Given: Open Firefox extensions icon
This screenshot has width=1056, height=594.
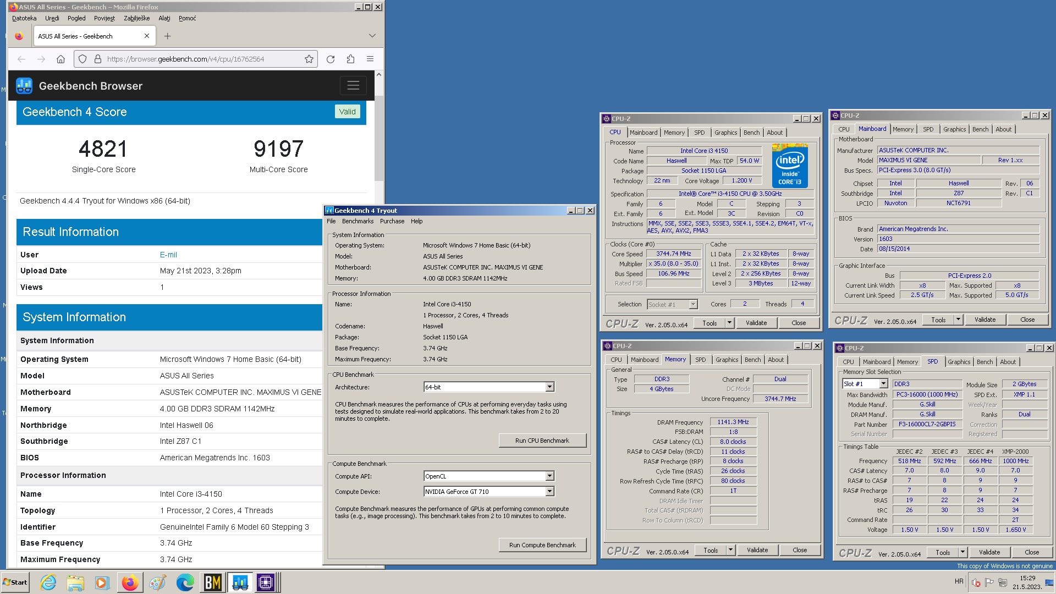Looking at the screenshot, I should click(x=351, y=59).
